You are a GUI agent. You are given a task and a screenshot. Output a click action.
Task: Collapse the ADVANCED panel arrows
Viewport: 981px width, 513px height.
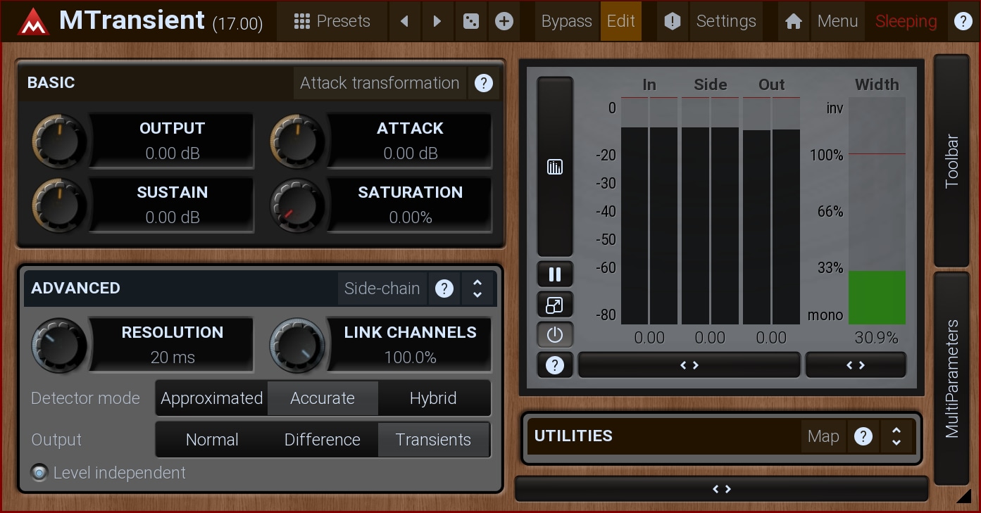477,289
